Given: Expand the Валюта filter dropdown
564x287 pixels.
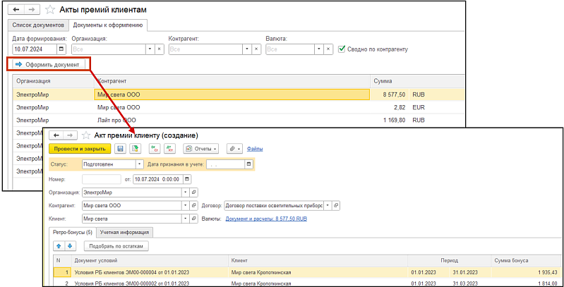Looking at the screenshot, I should coord(318,49).
